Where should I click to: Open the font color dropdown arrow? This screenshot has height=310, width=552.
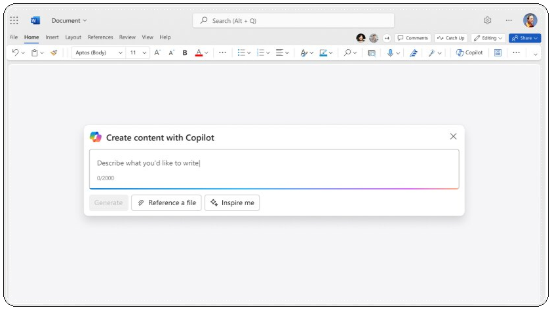click(207, 53)
